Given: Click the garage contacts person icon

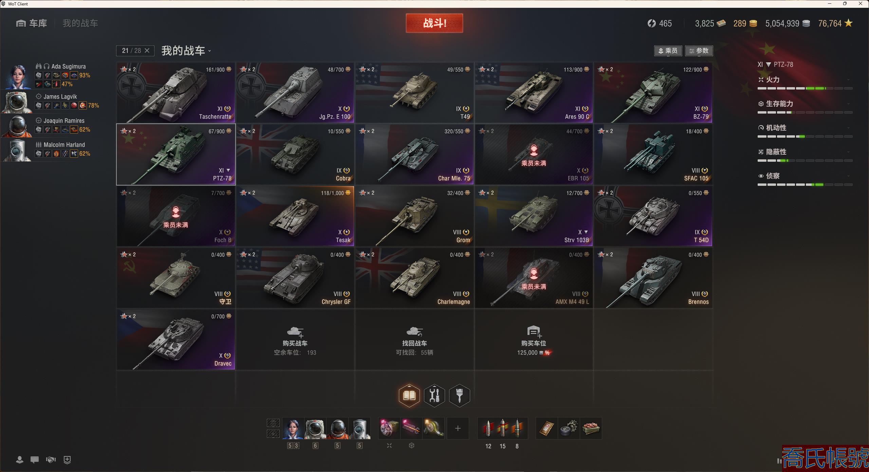Looking at the screenshot, I should (x=20, y=460).
